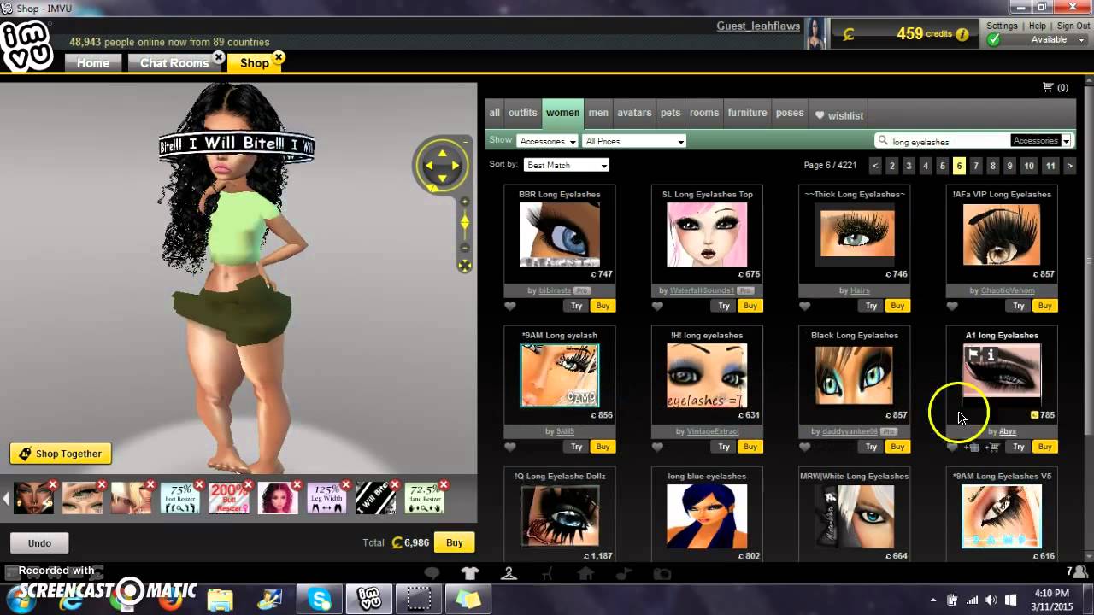The width and height of the screenshot is (1094, 615).
Task: Click the avatar zoom slider handle
Action: coord(464,223)
